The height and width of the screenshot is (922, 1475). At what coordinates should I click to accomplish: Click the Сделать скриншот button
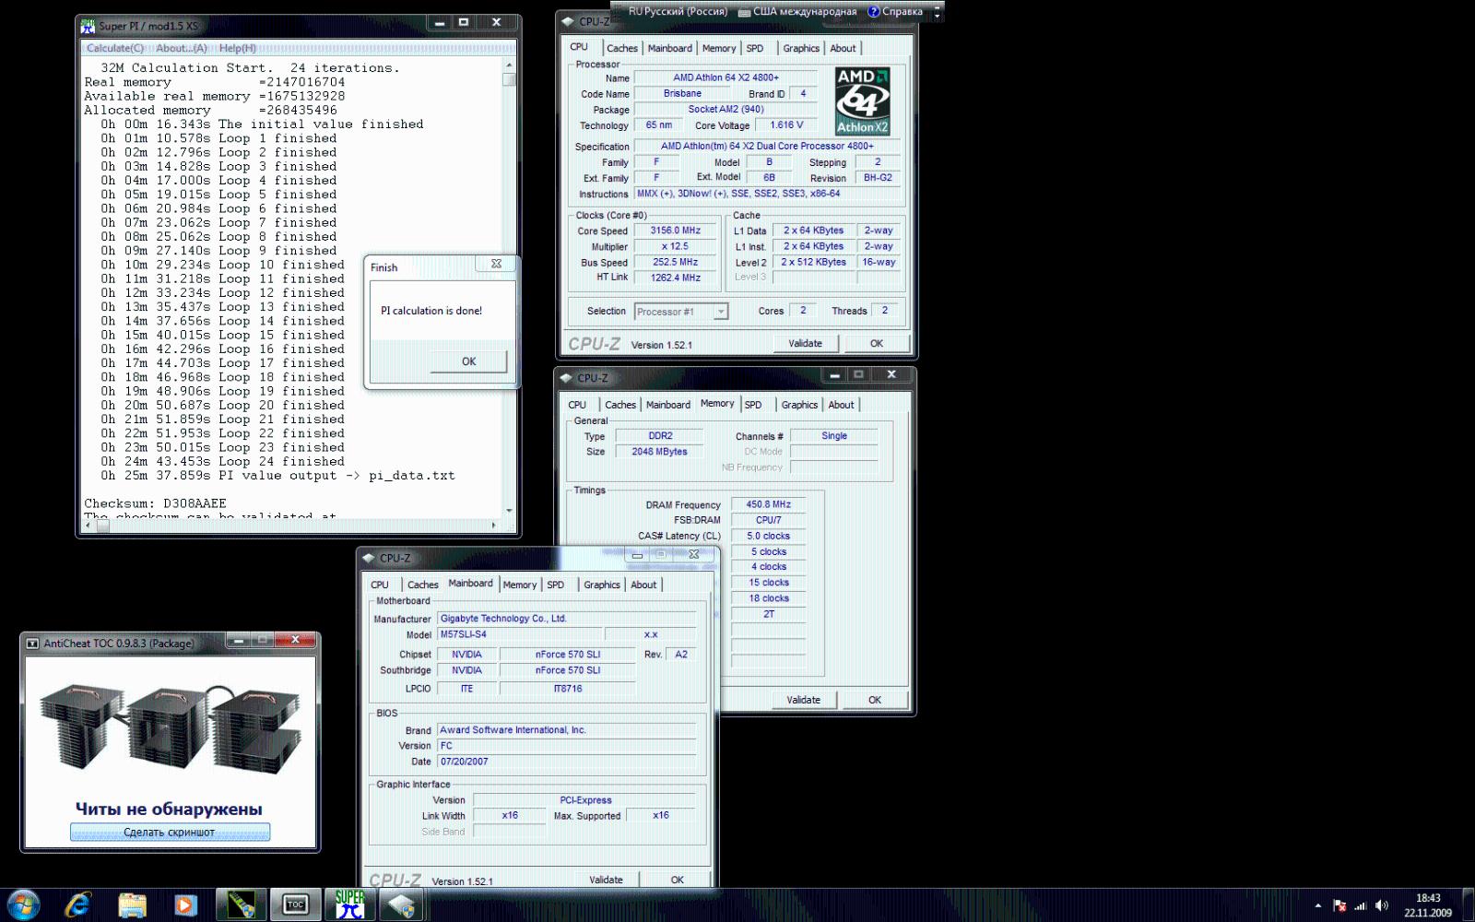tap(170, 832)
